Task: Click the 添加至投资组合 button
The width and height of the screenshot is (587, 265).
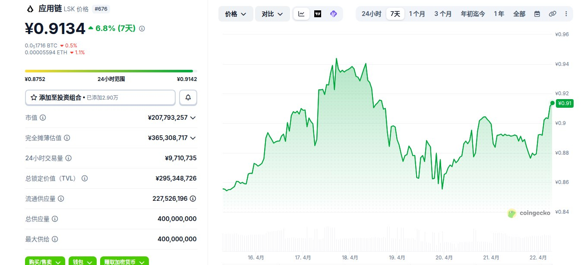Action: point(100,97)
